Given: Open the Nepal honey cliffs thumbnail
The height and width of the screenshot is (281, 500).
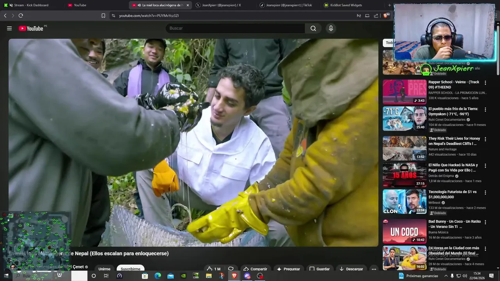Looking at the screenshot, I should click(405, 148).
